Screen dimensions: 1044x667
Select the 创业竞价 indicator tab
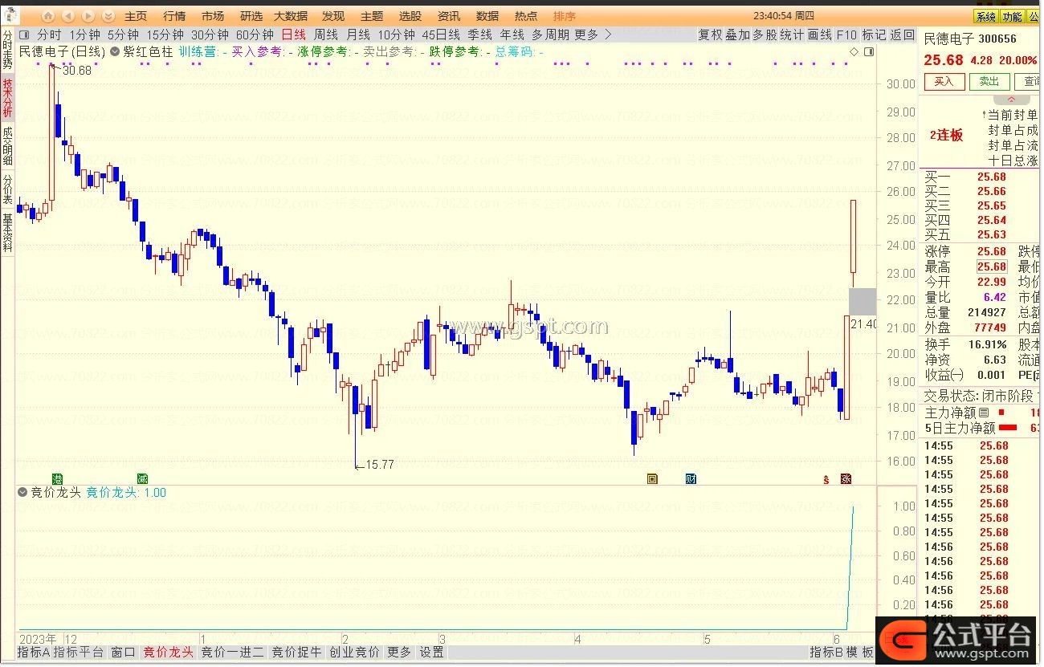[x=354, y=652]
